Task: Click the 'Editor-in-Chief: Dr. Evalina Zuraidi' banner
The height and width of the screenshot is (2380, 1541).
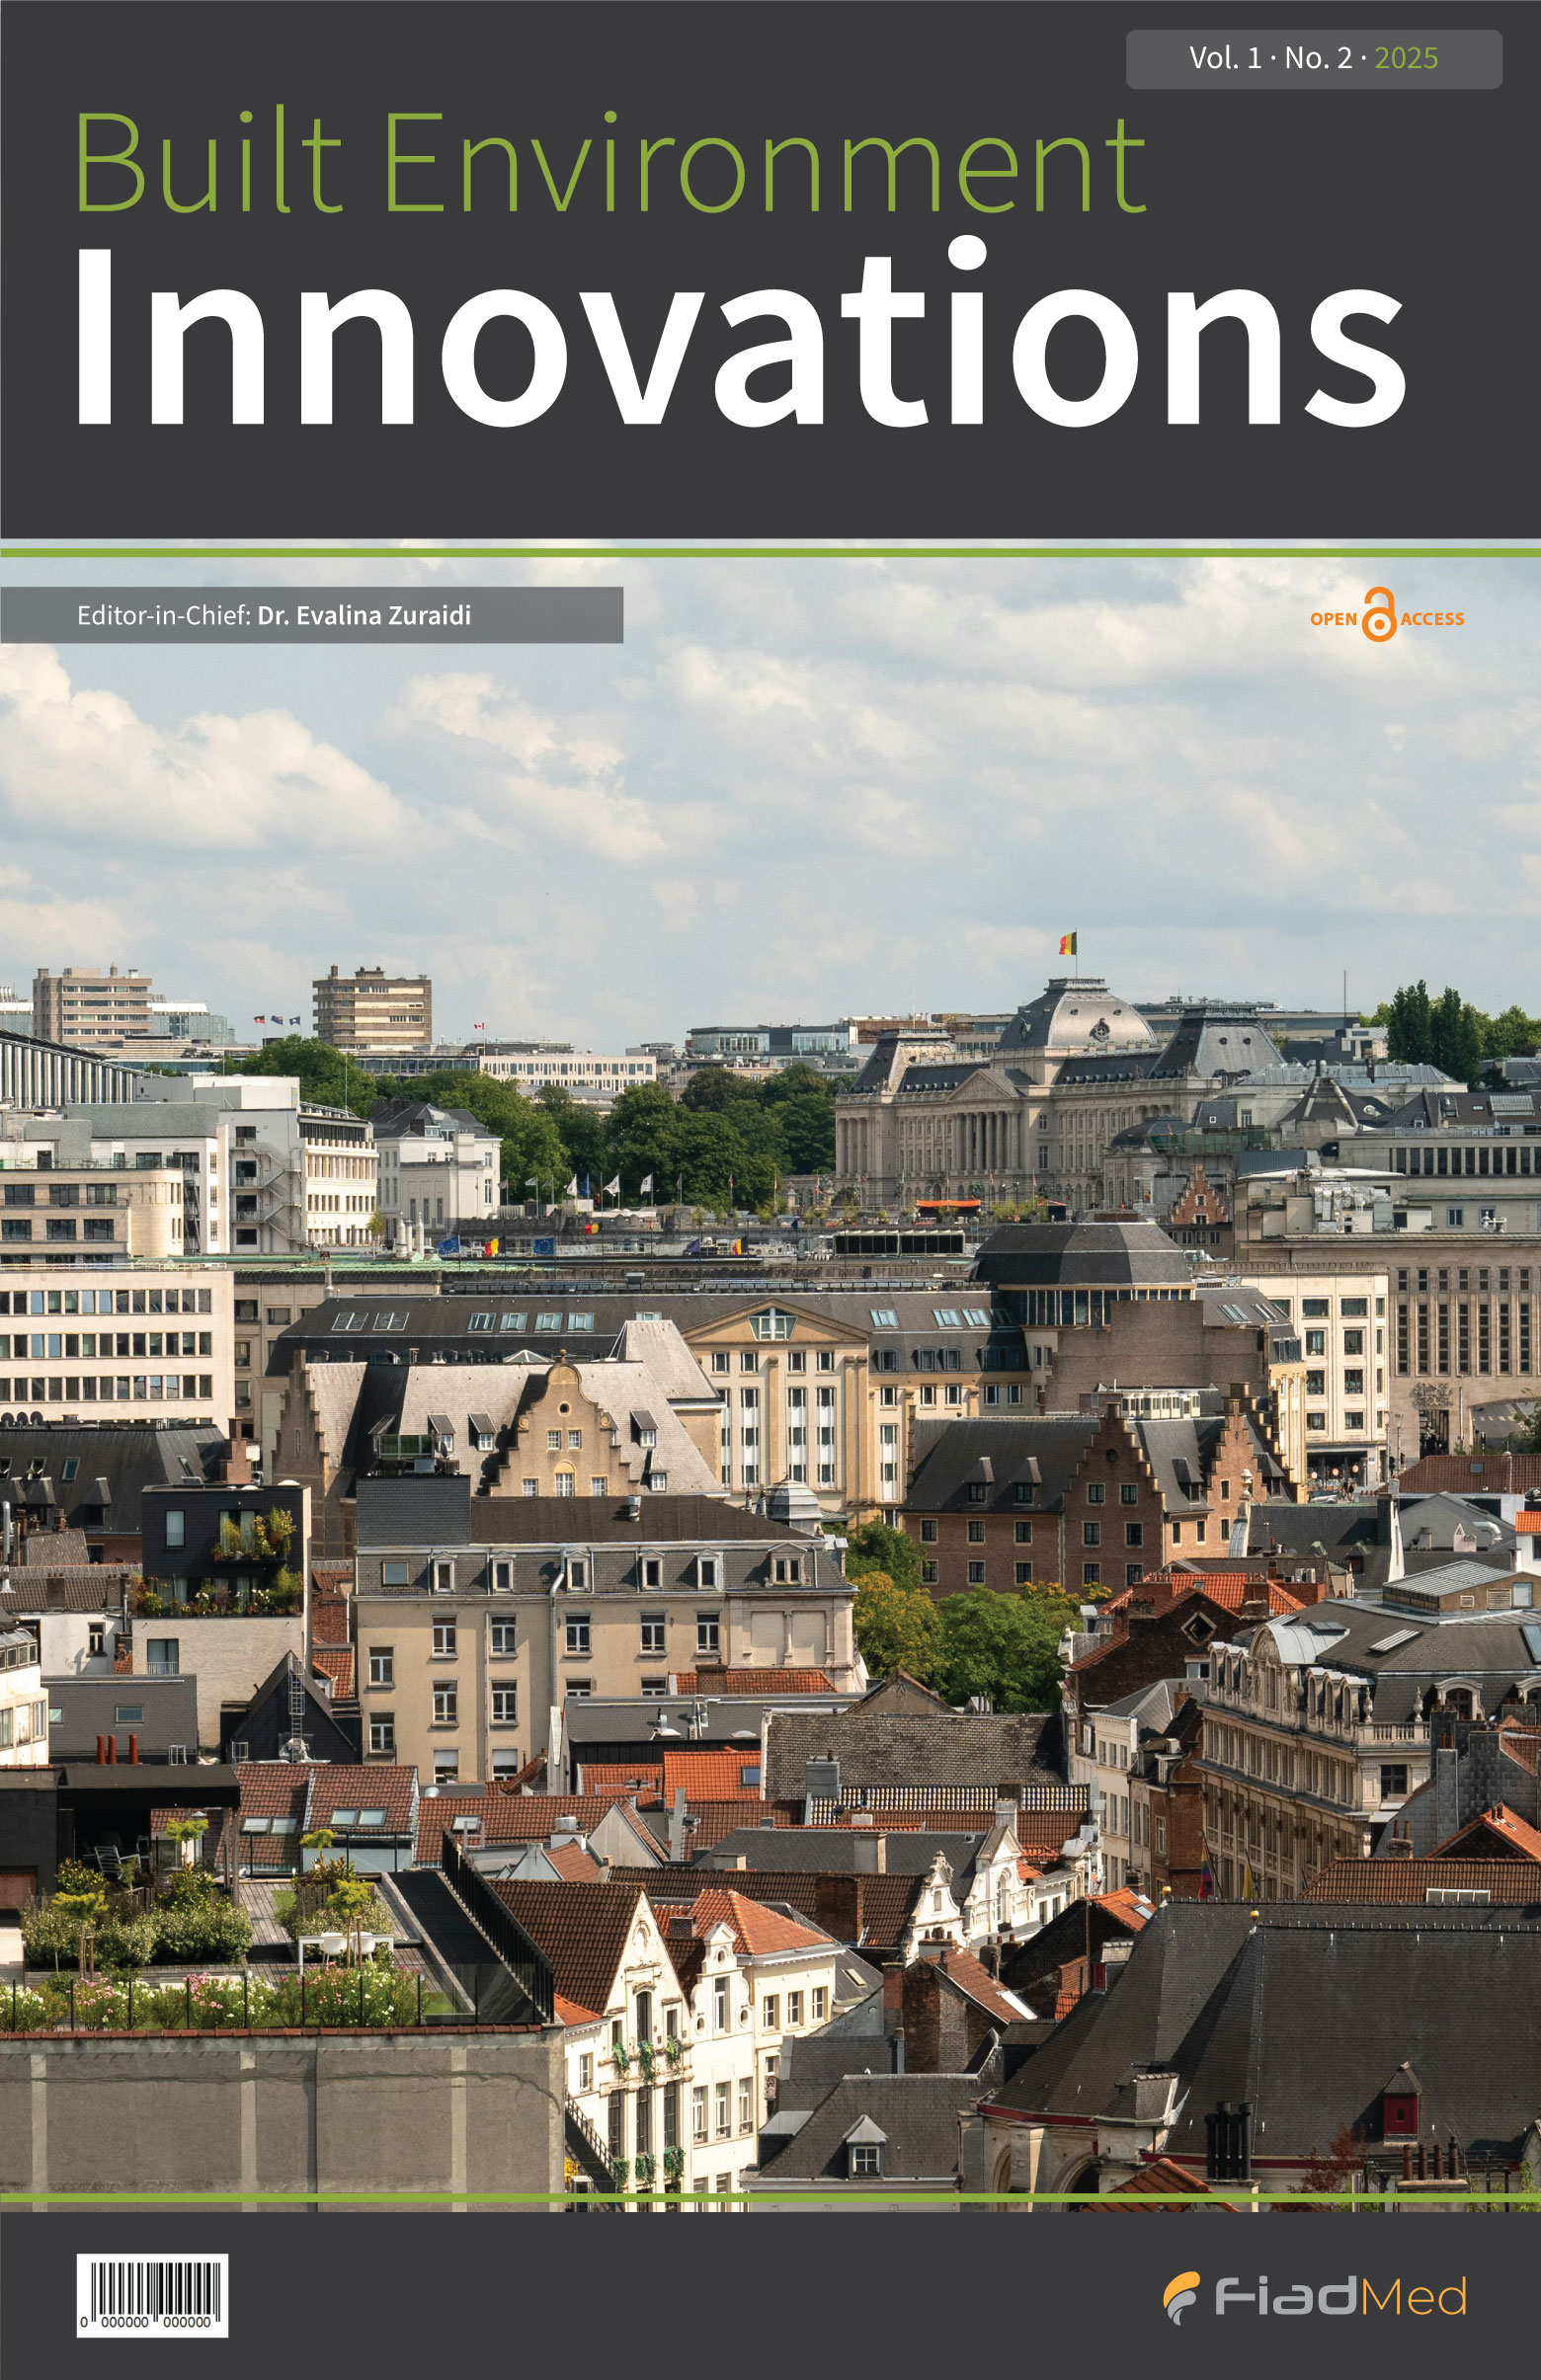Action: [x=311, y=615]
